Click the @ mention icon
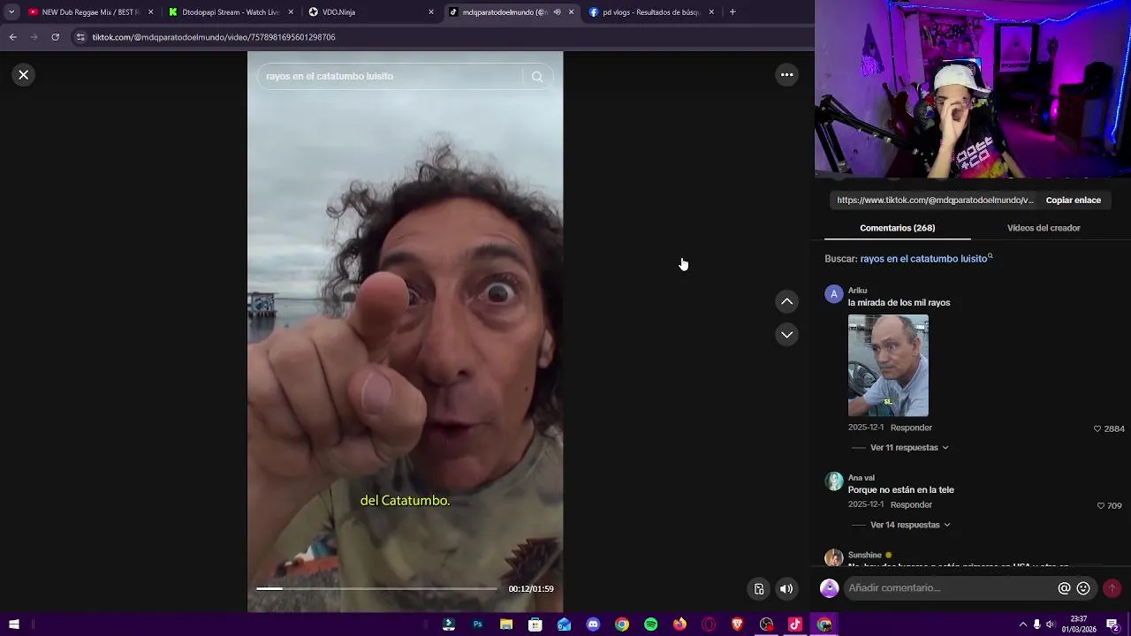The height and width of the screenshot is (636, 1131). click(1064, 588)
